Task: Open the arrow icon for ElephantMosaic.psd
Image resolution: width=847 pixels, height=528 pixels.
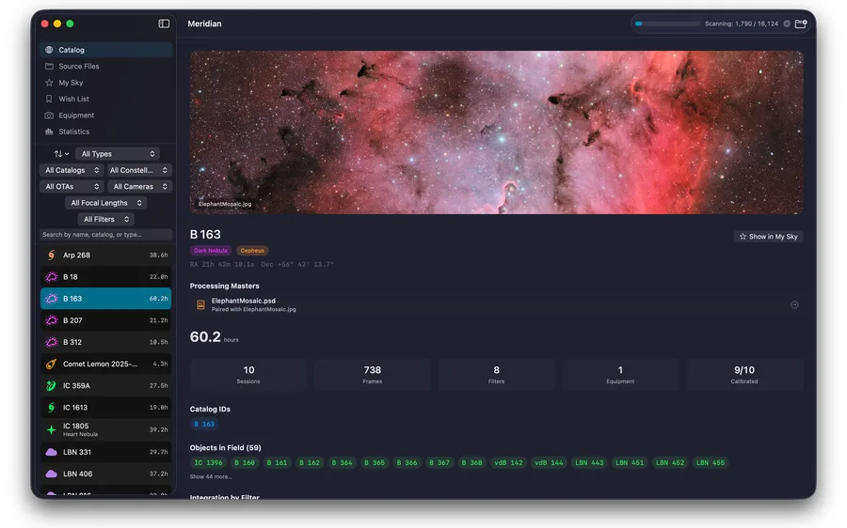Action: pyautogui.click(x=794, y=304)
